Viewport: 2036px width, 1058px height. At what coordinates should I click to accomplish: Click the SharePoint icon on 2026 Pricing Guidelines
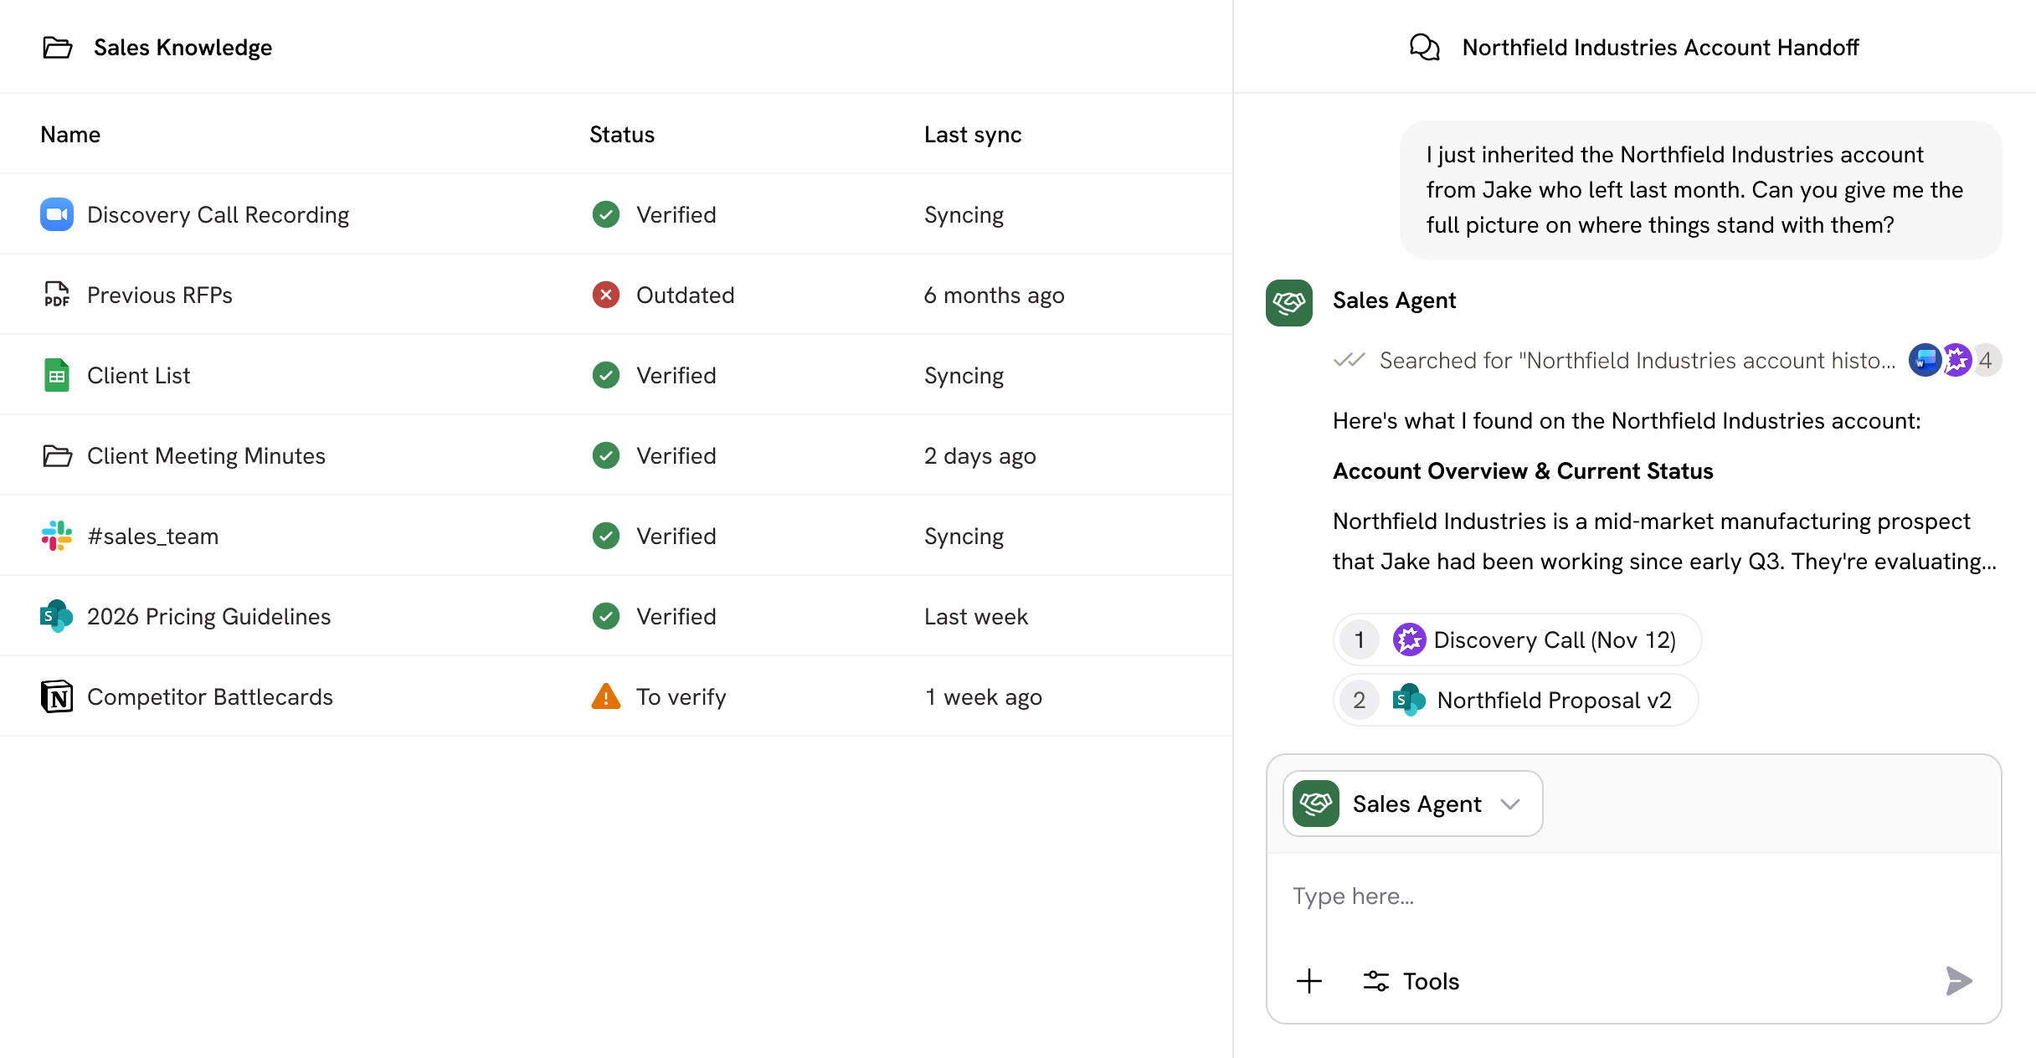pos(56,616)
